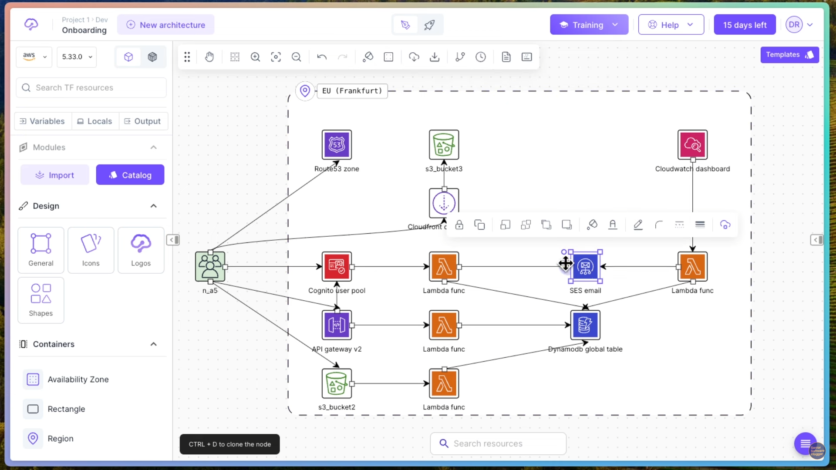Screen dimensions: 836x470
Task: Open the Locals tab
Action: [x=95, y=121]
